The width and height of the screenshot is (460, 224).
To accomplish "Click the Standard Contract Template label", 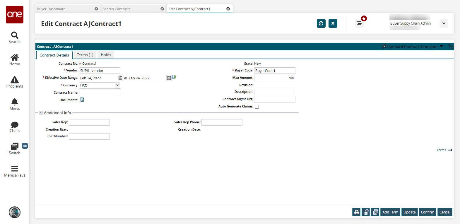I will click(x=412, y=47).
